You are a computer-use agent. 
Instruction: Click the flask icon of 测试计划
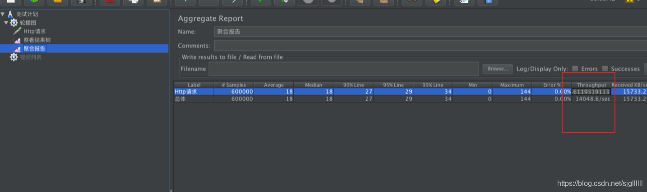pos(10,14)
